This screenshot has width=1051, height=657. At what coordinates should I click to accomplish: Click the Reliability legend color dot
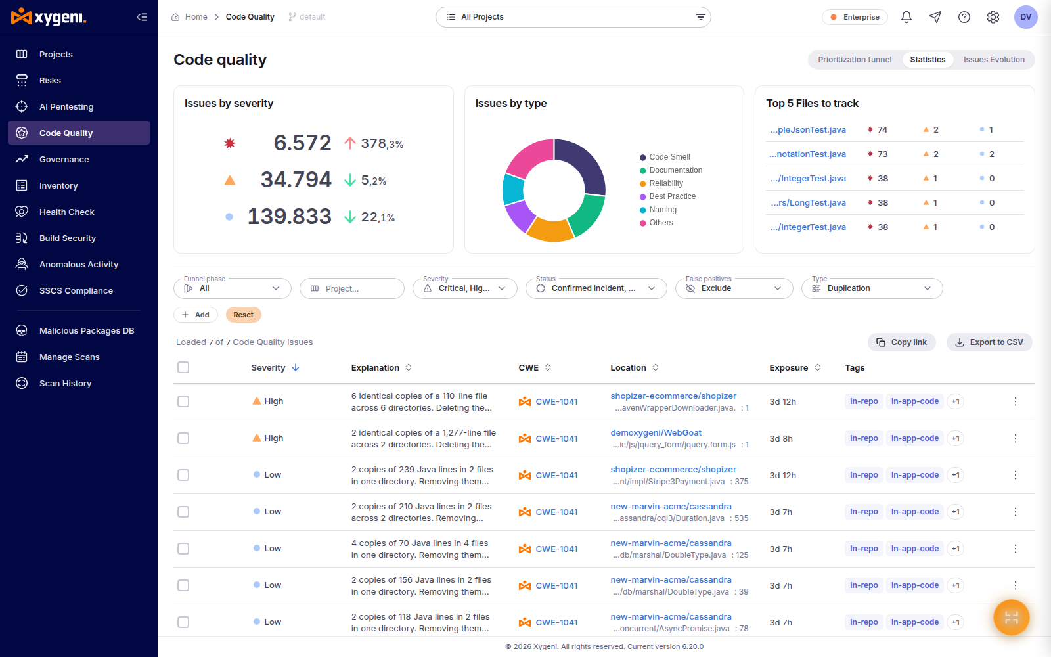[x=643, y=183]
